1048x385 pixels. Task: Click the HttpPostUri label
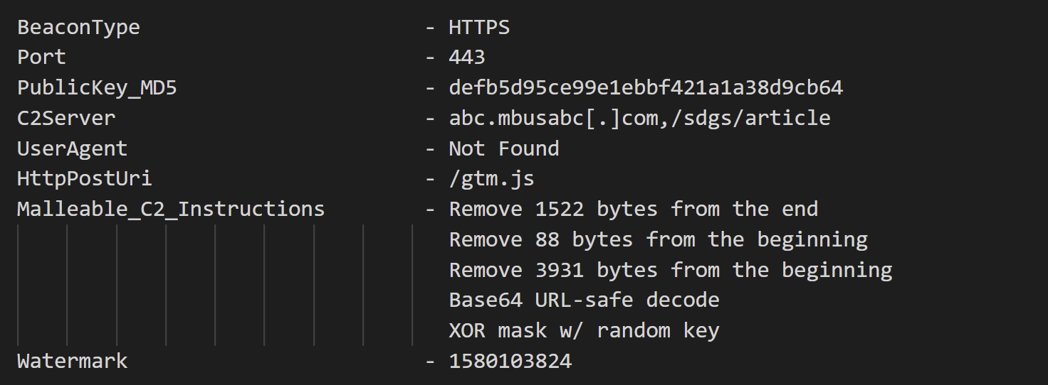click(85, 178)
